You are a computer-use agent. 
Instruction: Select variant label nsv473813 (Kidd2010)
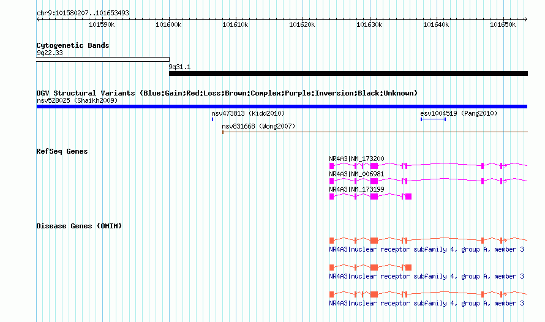point(248,113)
